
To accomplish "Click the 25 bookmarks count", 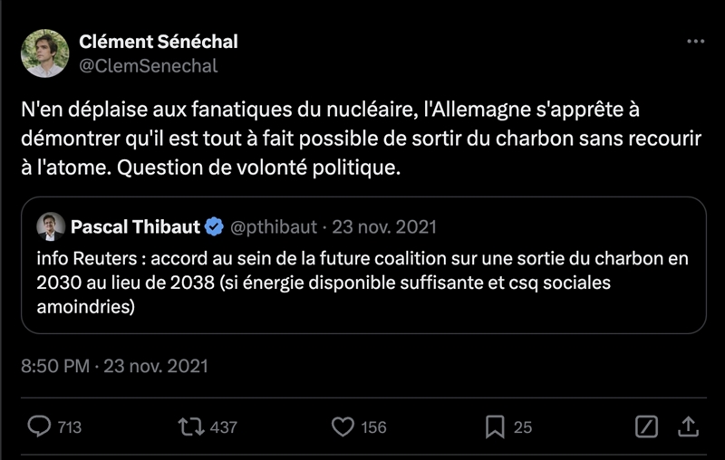I will 523,427.
